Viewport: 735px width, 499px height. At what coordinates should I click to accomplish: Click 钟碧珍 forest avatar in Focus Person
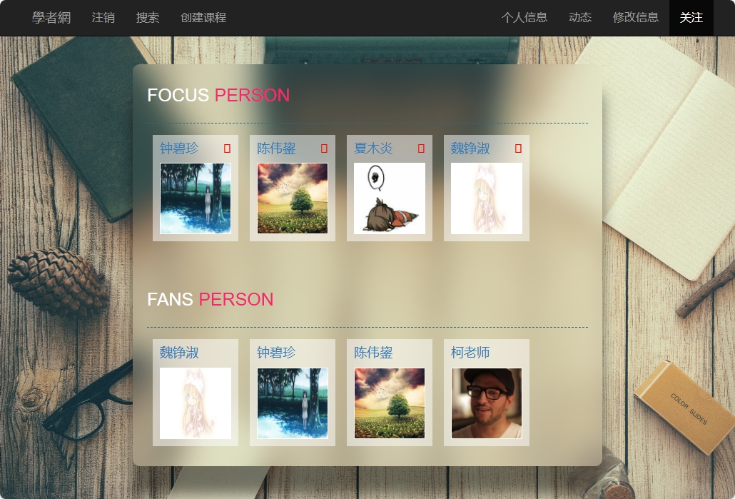coord(196,198)
